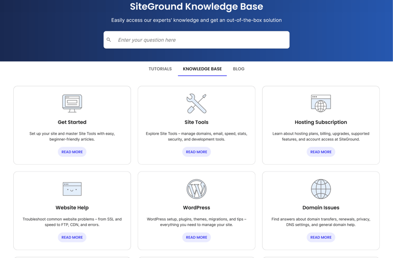Open the WordPress card title
Image resolution: width=393 pixels, height=258 pixels.
[x=196, y=207]
